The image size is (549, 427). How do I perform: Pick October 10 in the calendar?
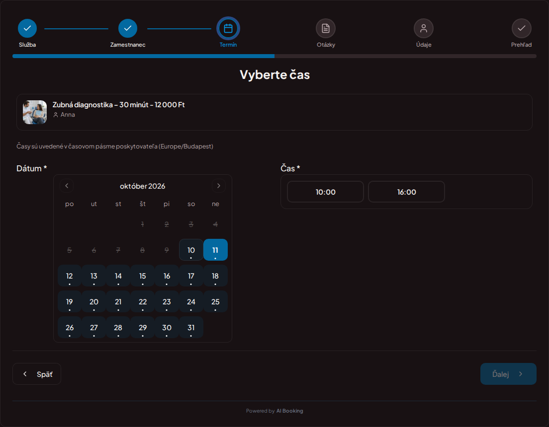191,250
